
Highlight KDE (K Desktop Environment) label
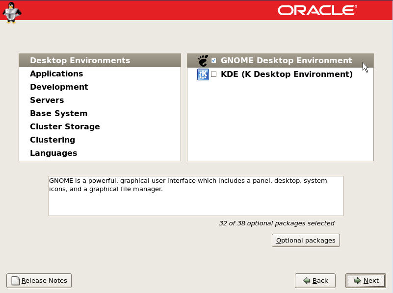tap(287, 74)
